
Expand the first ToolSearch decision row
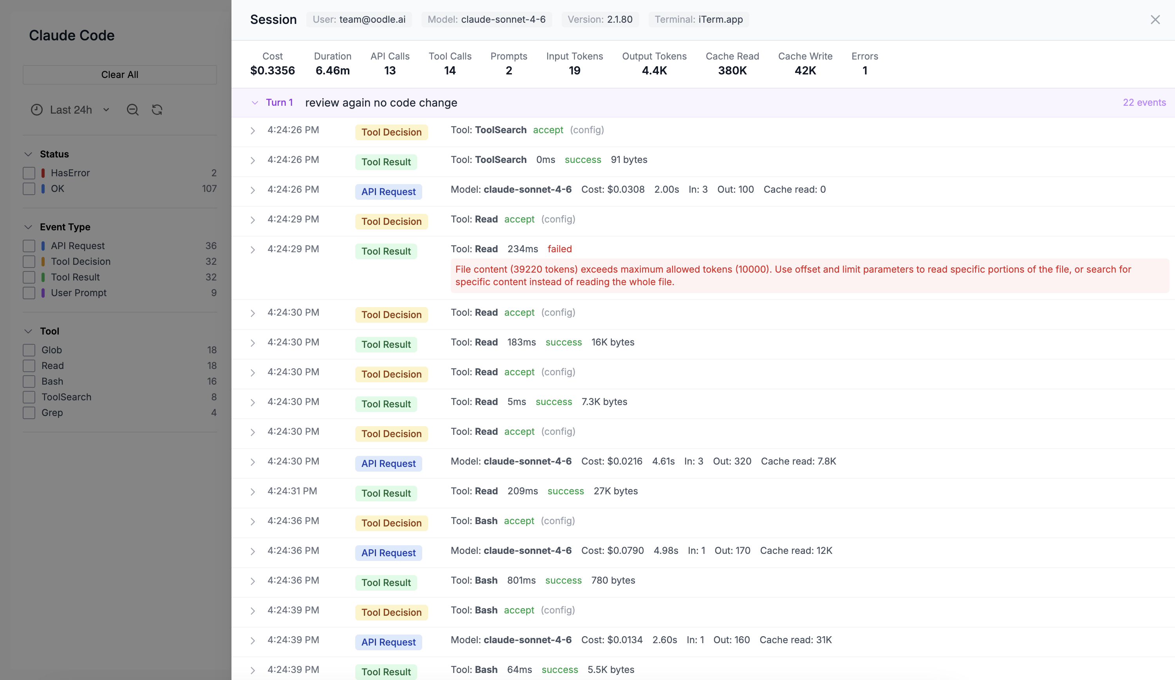click(253, 131)
